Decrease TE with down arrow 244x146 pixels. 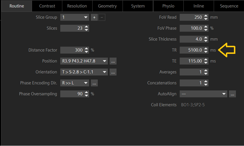(x=206, y=62)
